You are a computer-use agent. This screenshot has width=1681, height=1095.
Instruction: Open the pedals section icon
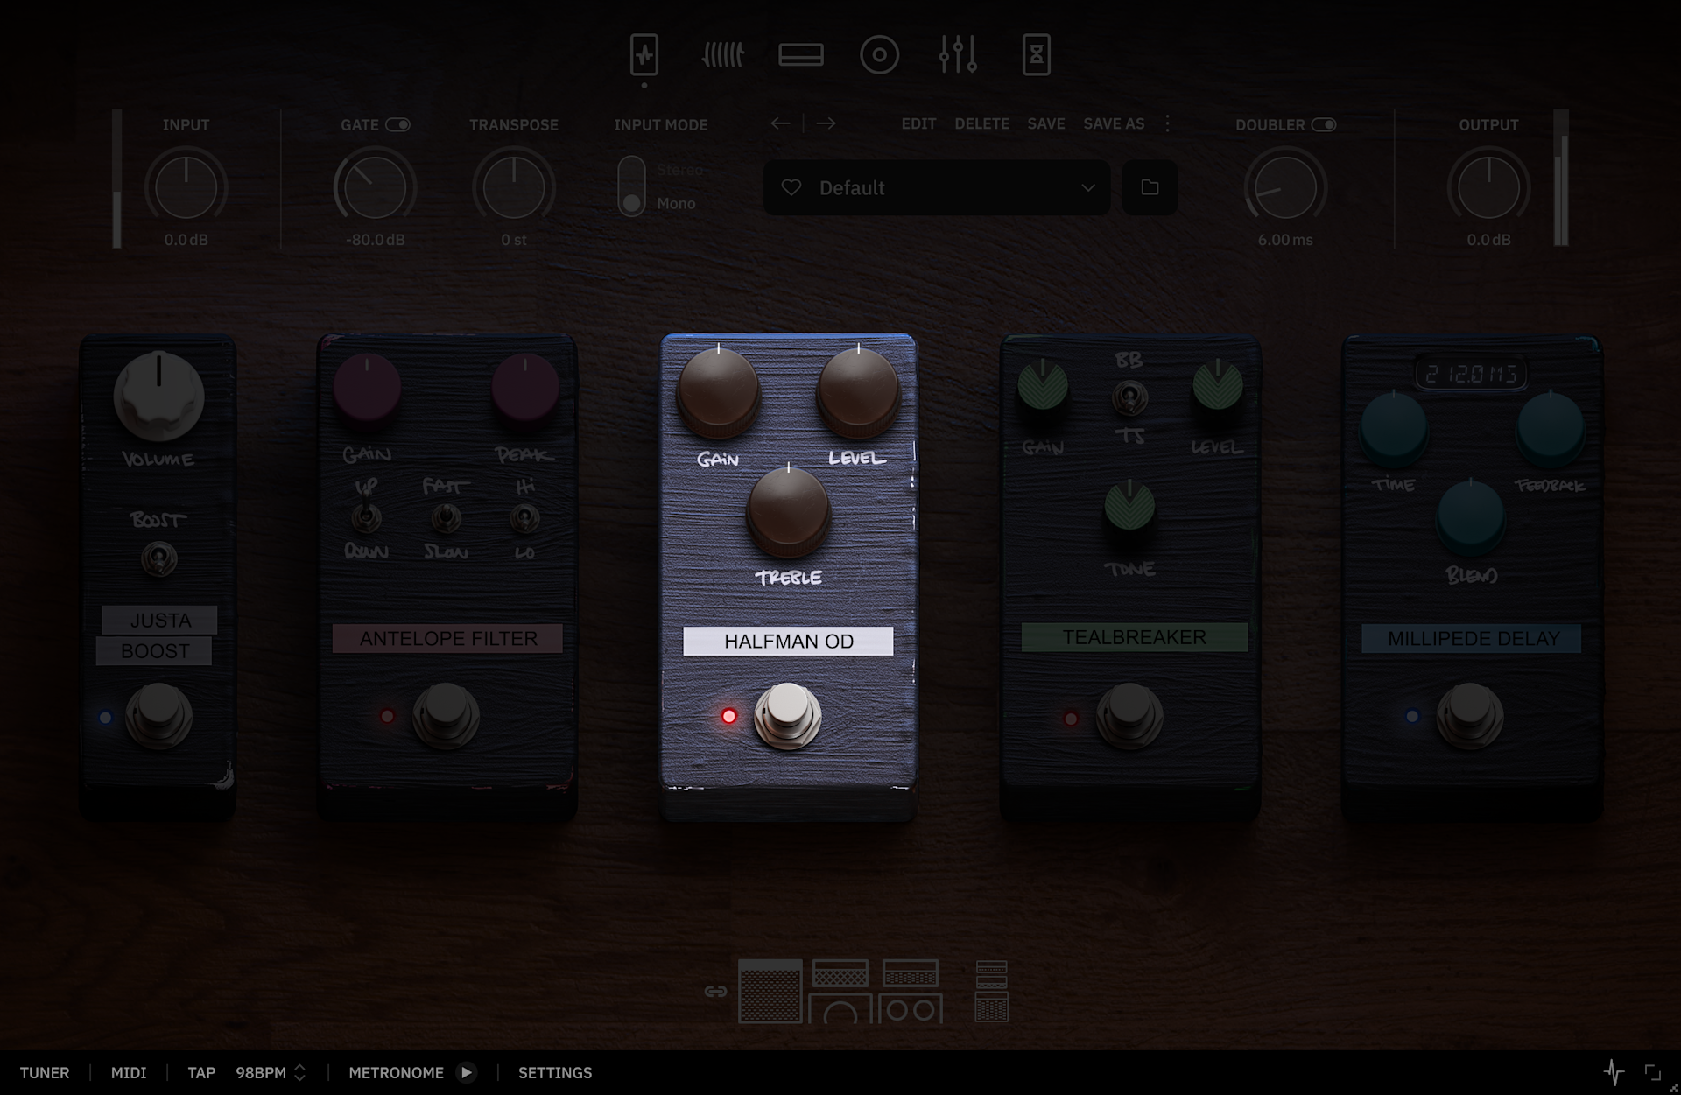pyautogui.click(x=644, y=55)
